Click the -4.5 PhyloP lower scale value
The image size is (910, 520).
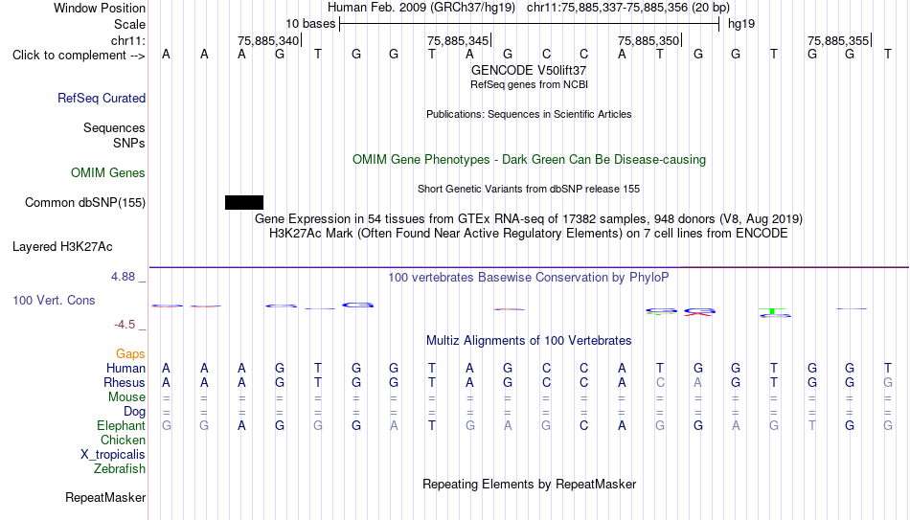[x=125, y=325]
